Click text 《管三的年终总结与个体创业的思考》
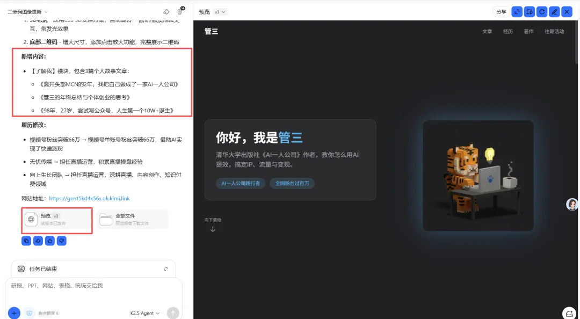The width and height of the screenshot is (580, 319). [85, 97]
